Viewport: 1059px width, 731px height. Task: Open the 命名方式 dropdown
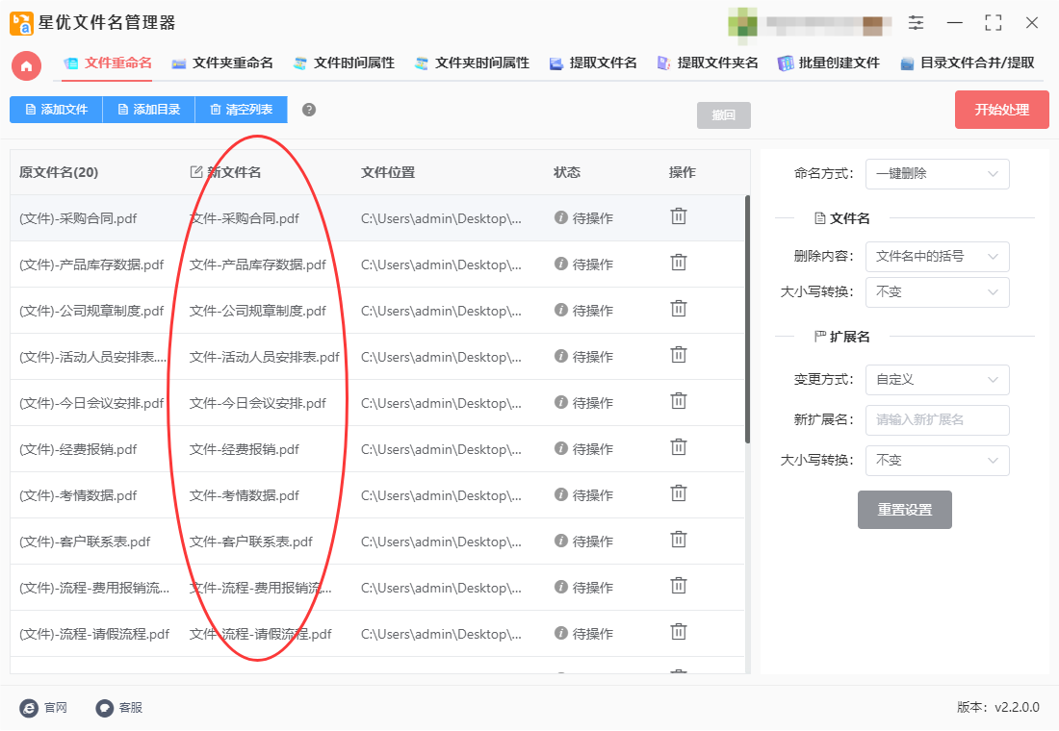938,174
